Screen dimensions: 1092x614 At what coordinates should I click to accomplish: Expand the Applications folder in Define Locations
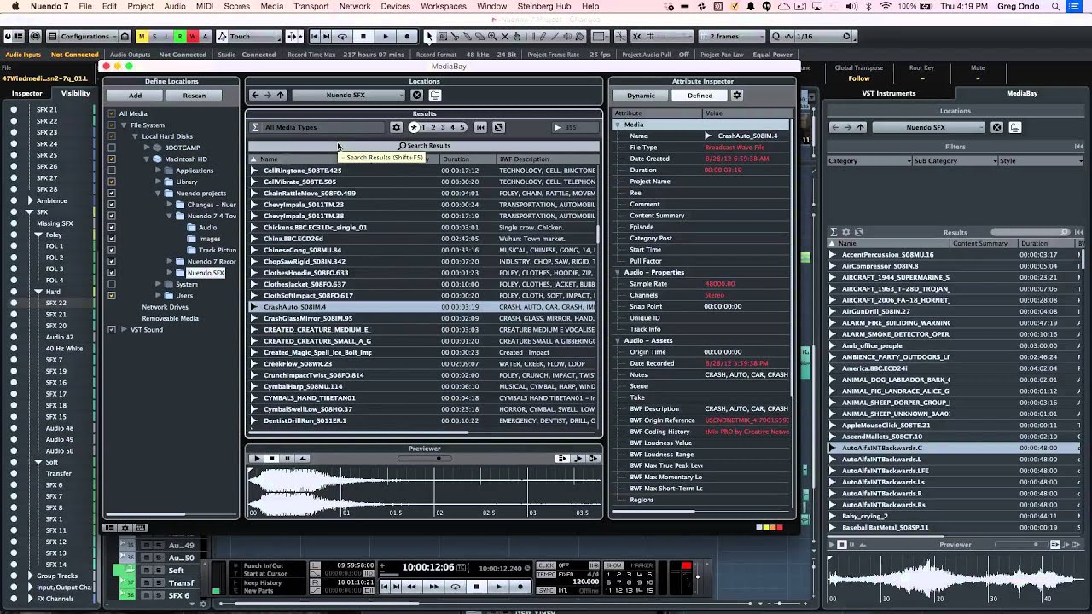[x=158, y=171]
